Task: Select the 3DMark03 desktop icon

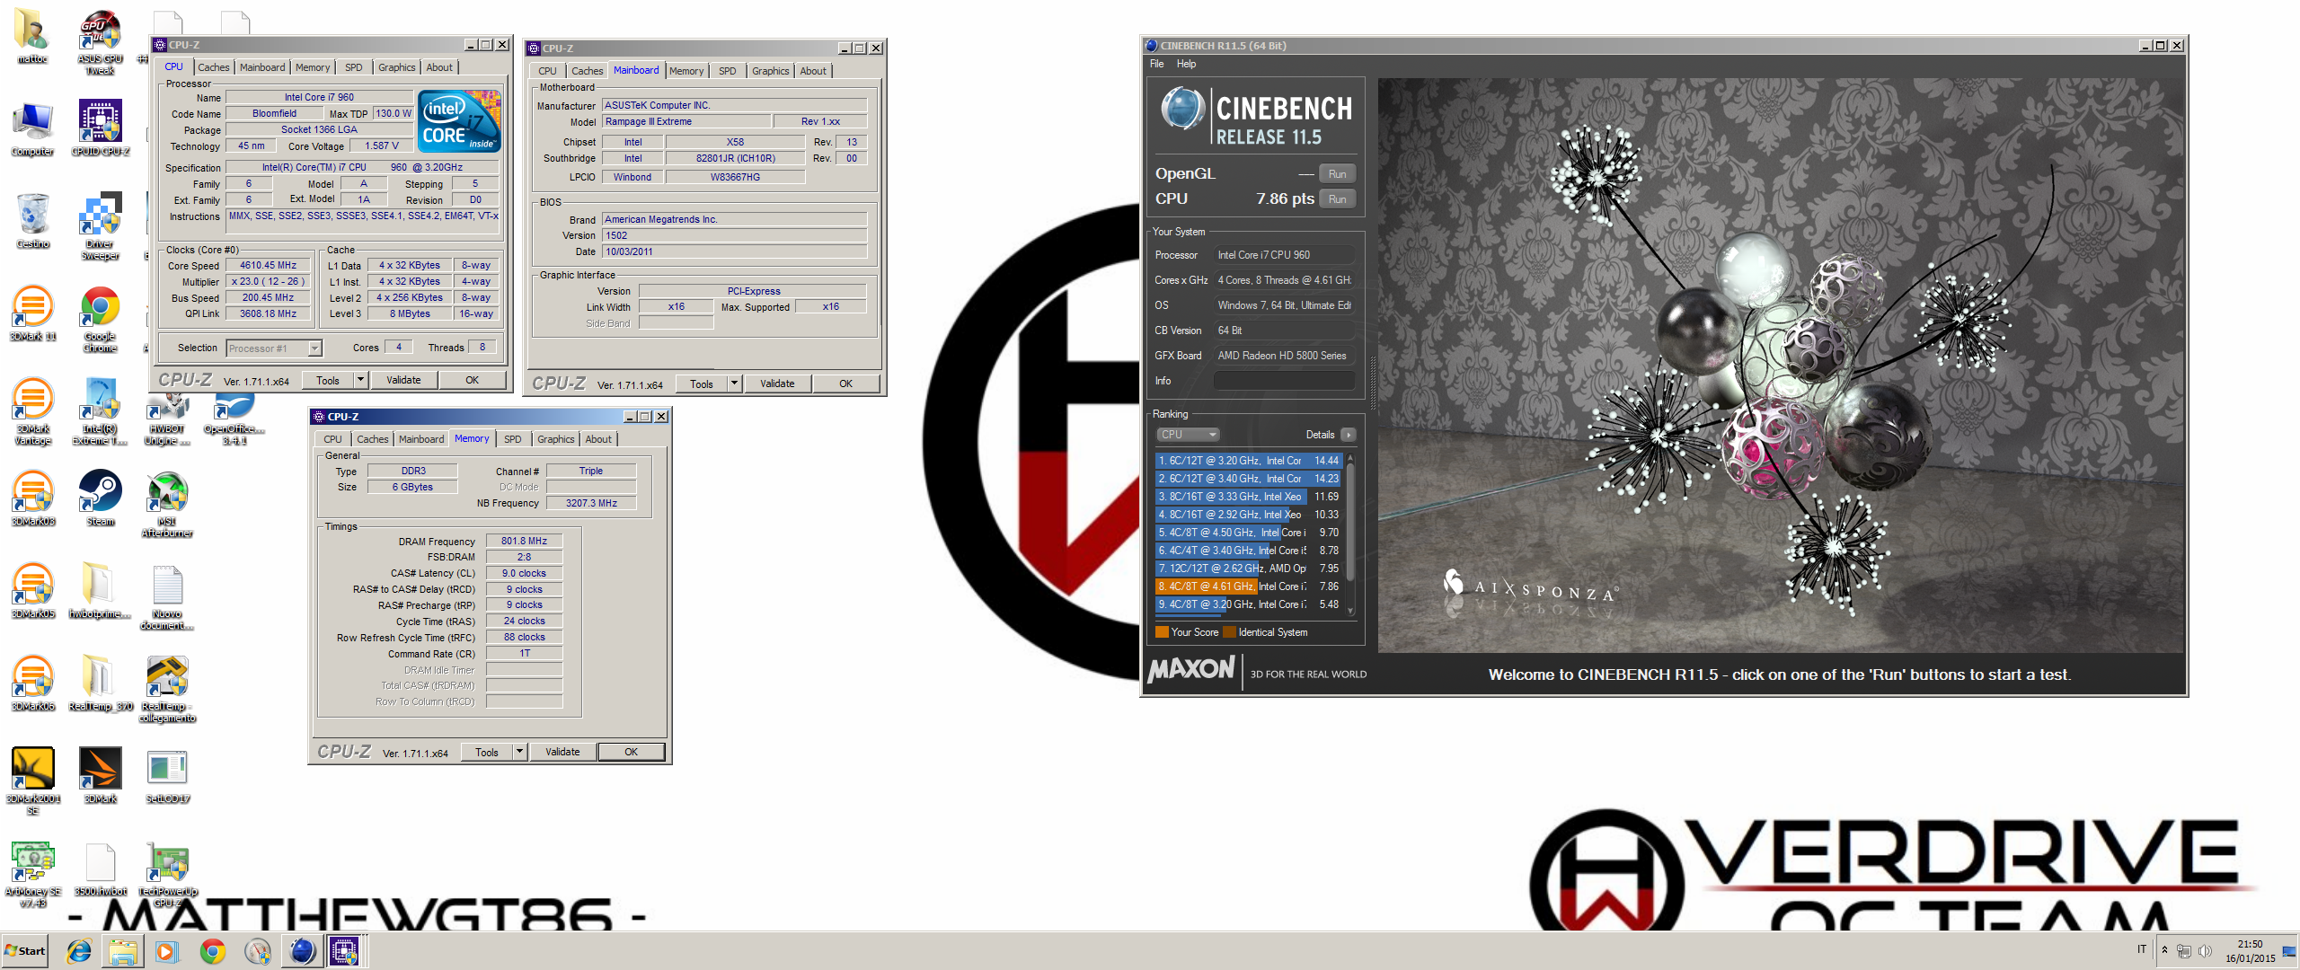Action: click(32, 498)
